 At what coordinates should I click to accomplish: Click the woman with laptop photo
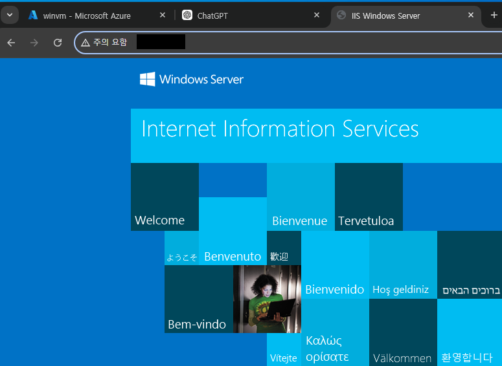[x=267, y=299]
